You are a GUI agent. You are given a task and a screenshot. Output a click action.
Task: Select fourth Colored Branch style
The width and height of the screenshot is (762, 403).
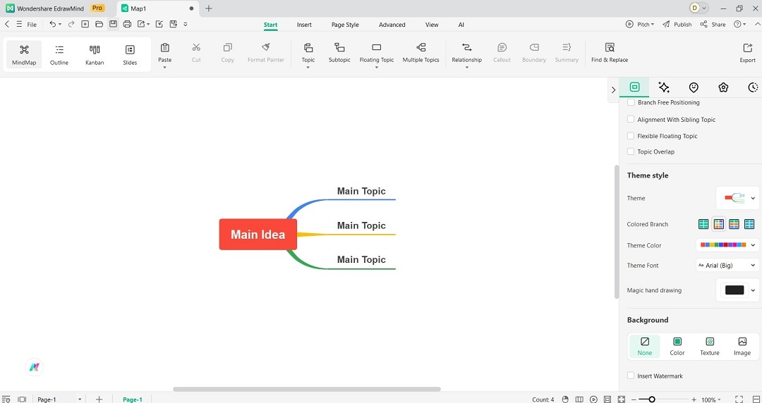click(x=749, y=224)
